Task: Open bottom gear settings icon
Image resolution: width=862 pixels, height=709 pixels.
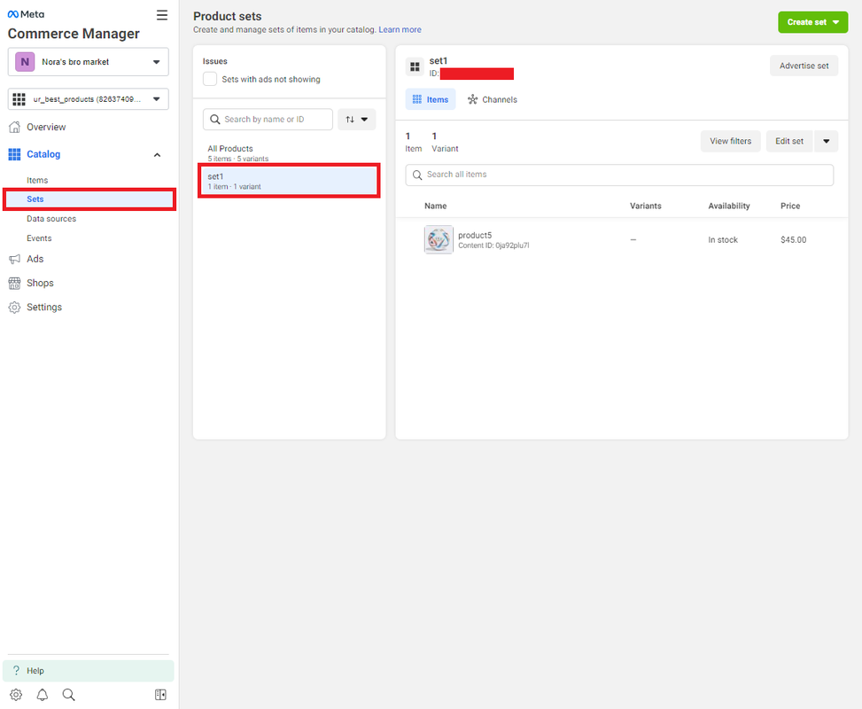Action: (16, 695)
